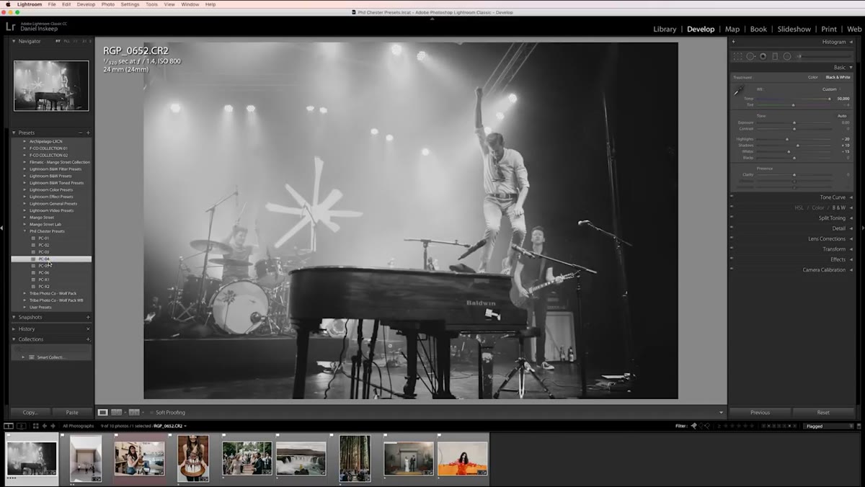Add a collection with the Collections plus icon
Screen dimensions: 865x487
88,339
